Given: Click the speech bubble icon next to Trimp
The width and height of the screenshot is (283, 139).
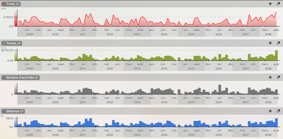Looking at the screenshot, I should (18, 4).
